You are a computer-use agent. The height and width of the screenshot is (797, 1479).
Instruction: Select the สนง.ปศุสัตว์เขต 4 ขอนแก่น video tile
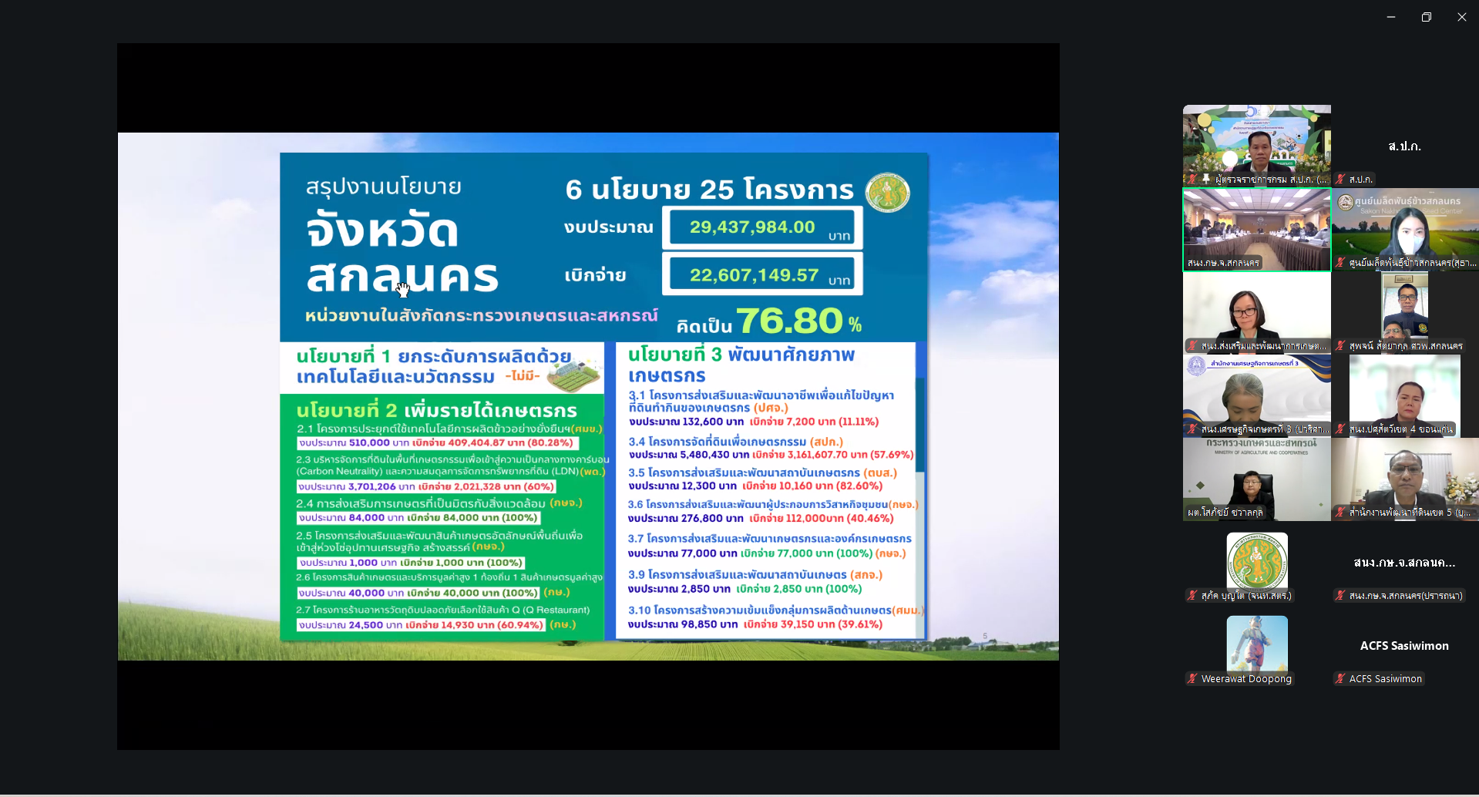(1405, 396)
